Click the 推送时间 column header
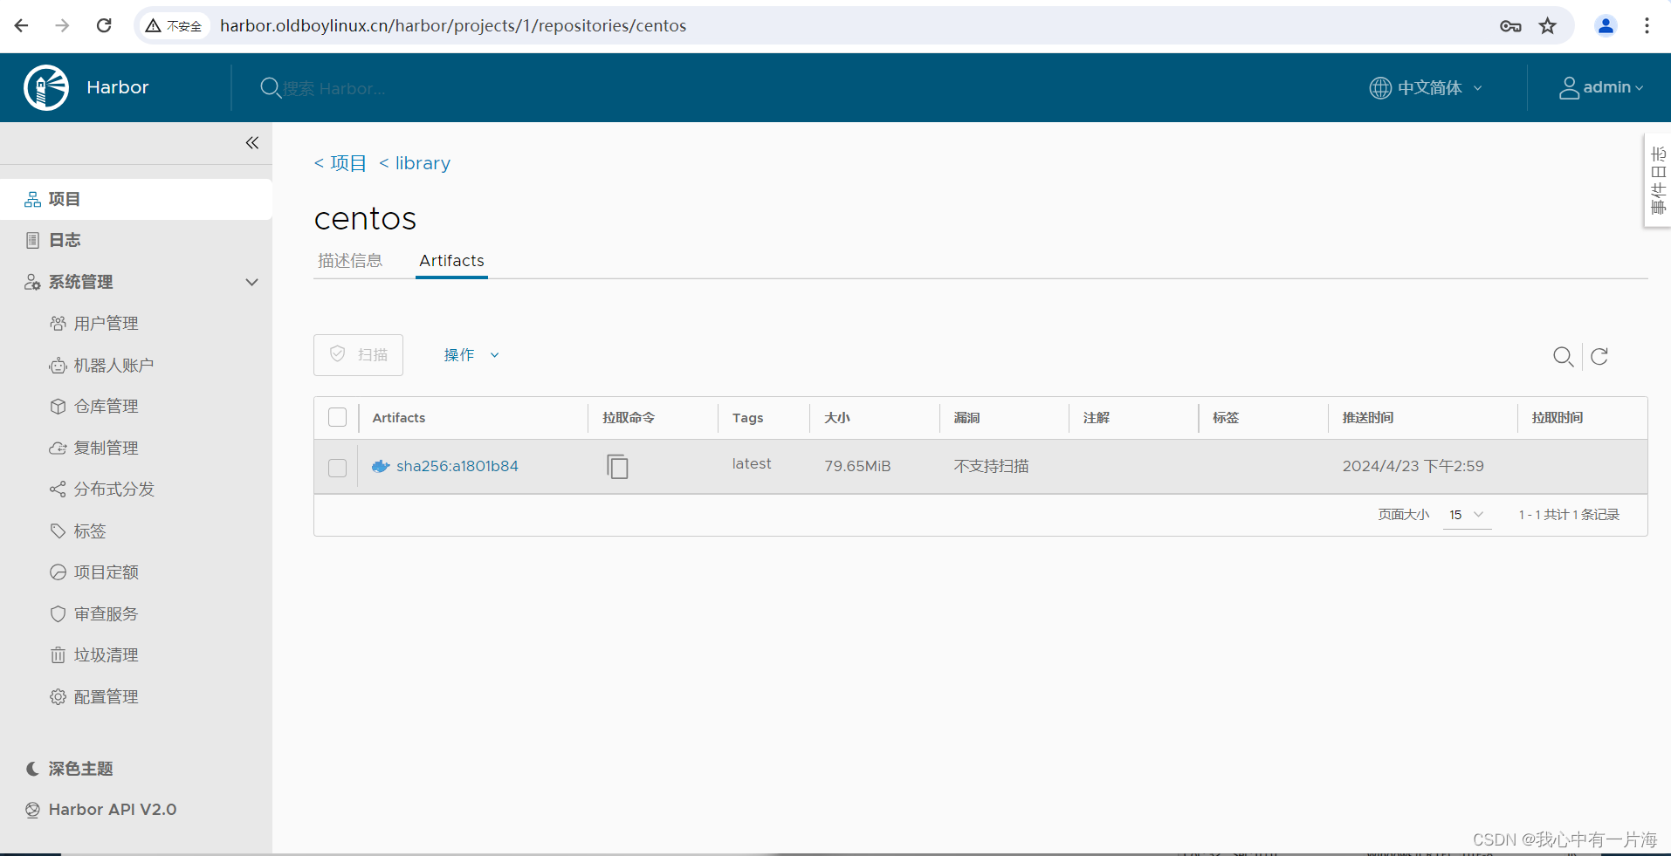Image resolution: width=1671 pixels, height=856 pixels. (x=1368, y=418)
